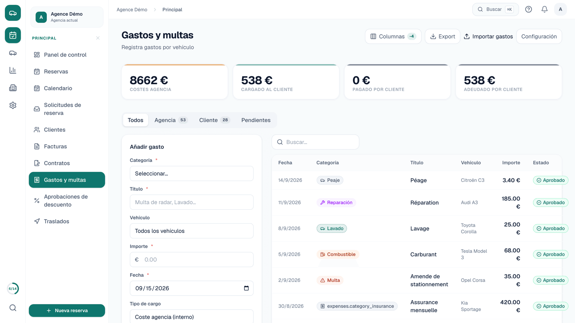Click the Título input field

(192, 202)
